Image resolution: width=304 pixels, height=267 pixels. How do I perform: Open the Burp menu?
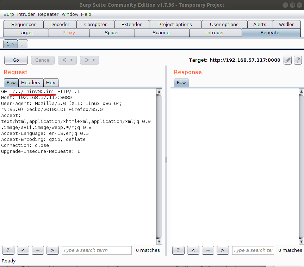pyautogui.click(x=9, y=14)
